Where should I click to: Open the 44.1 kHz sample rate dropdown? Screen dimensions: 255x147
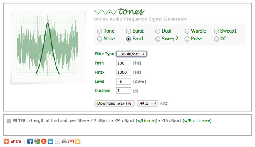[148, 103]
